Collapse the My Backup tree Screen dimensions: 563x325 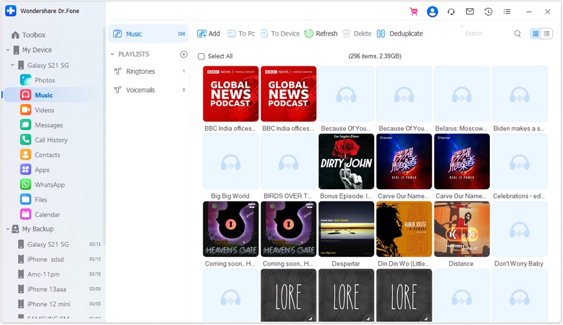point(8,229)
